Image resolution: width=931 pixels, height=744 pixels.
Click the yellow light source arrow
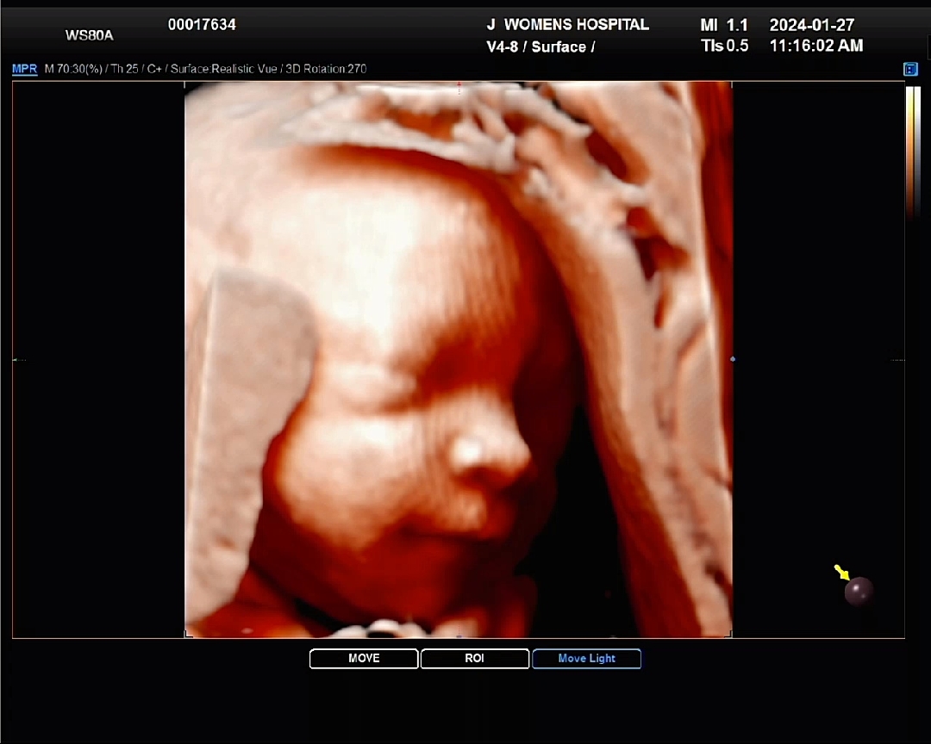841,572
